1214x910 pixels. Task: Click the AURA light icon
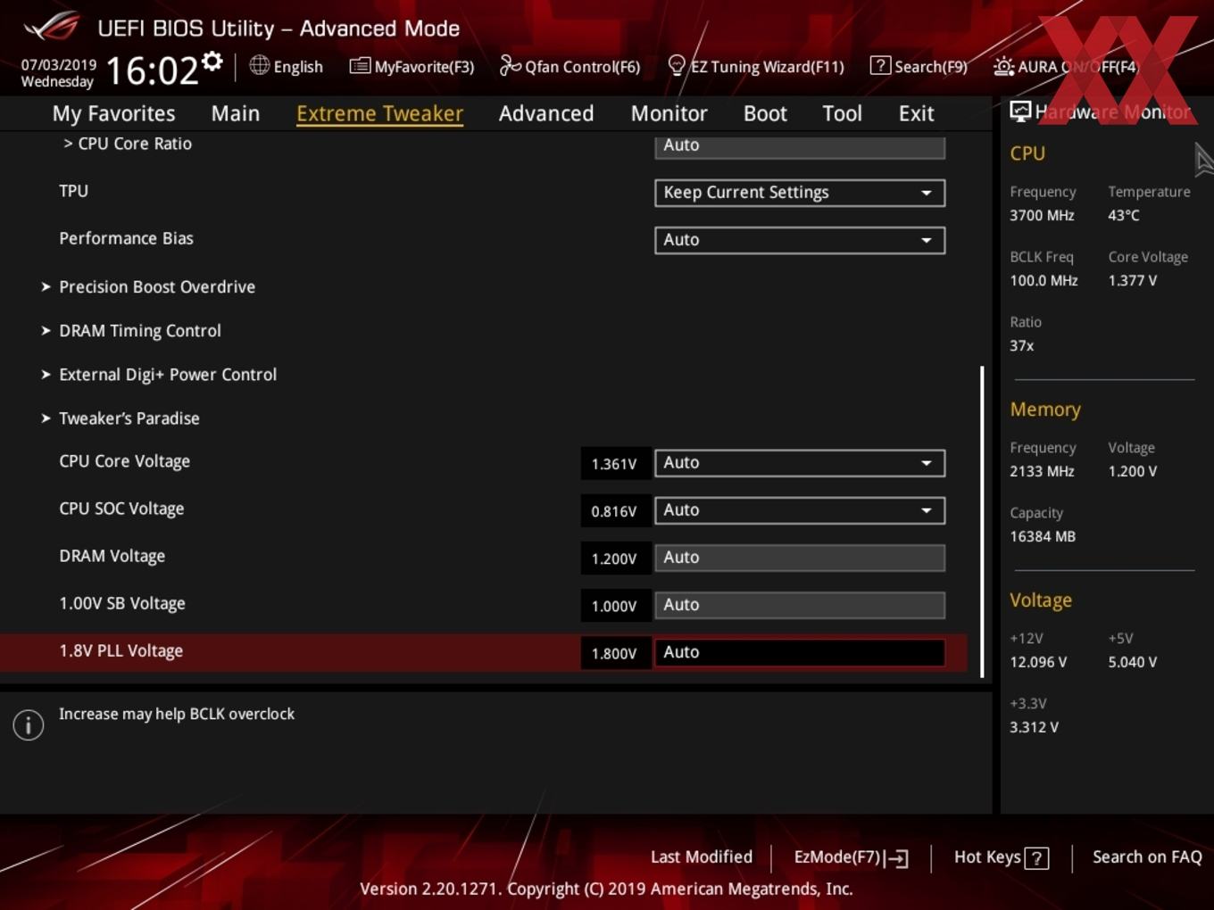(x=1003, y=66)
